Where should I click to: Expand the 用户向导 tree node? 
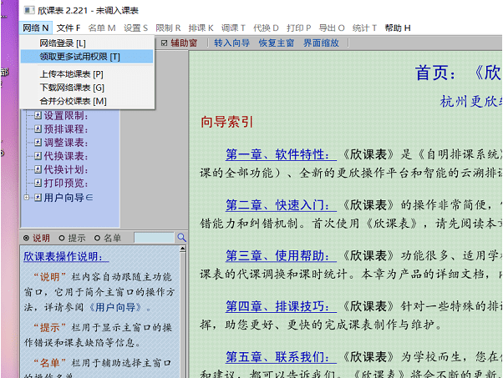pyautogui.click(x=28, y=197)
